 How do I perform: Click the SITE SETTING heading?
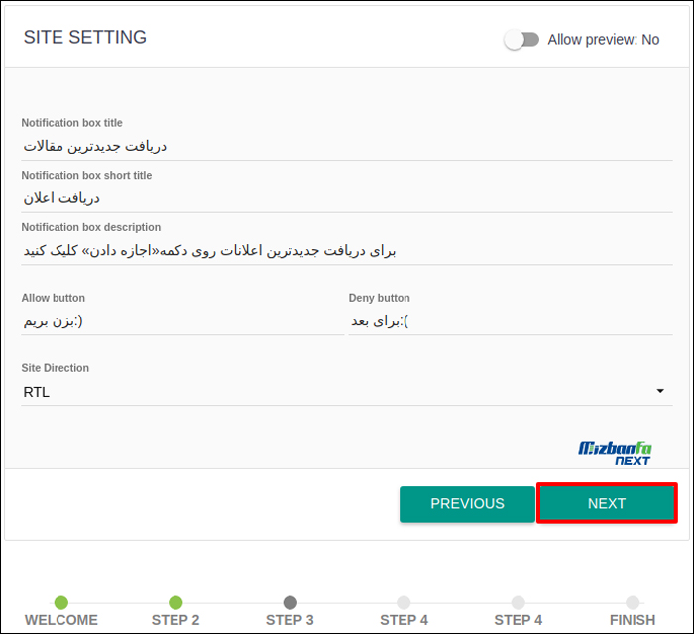[x=85, y=38]
